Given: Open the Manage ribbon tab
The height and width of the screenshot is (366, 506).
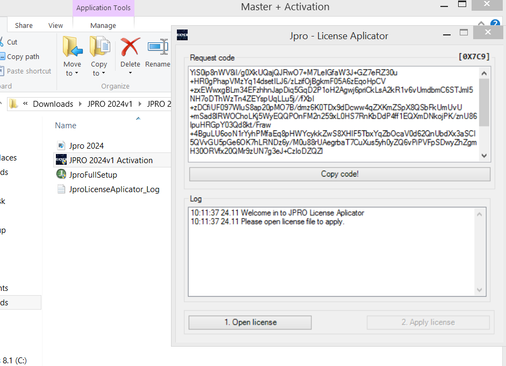Looking at the screenshot, I should [x=103, y=25].
